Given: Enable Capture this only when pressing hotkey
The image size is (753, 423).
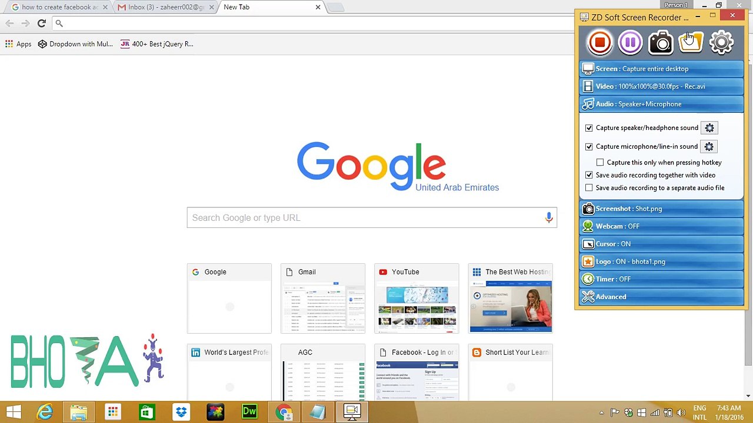Looking at the screenshot, I should [600, 163].
